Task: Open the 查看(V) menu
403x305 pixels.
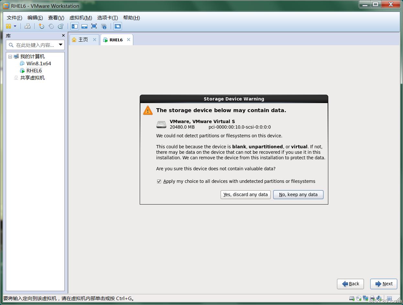Action: (56, 18)
